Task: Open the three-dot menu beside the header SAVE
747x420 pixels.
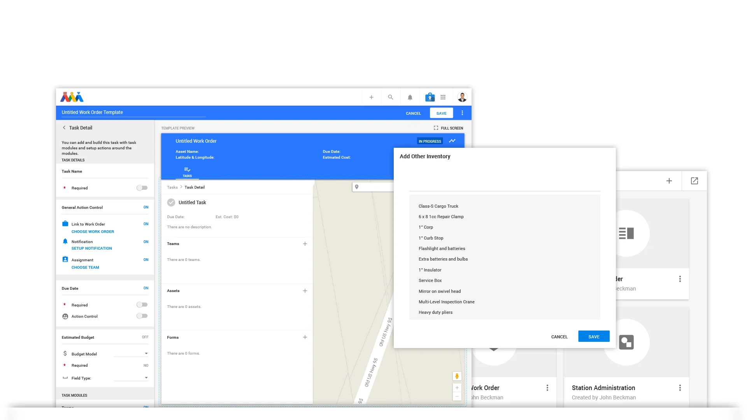Action: click(x=462, y=113)
